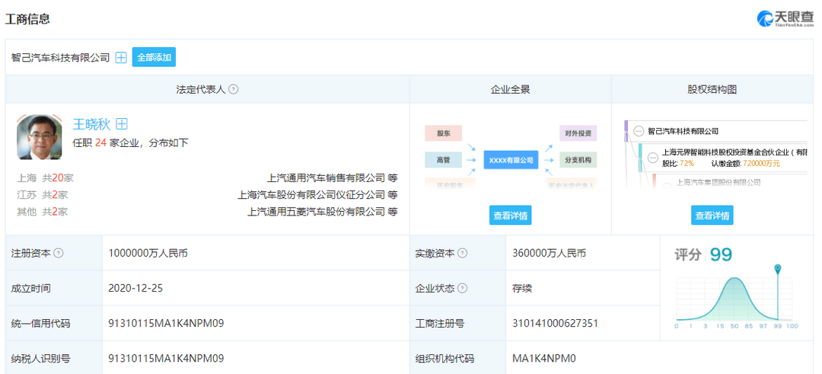Open 王晓秋 profile link
Screen dimensions: 822x374
(x=92, y=124)
